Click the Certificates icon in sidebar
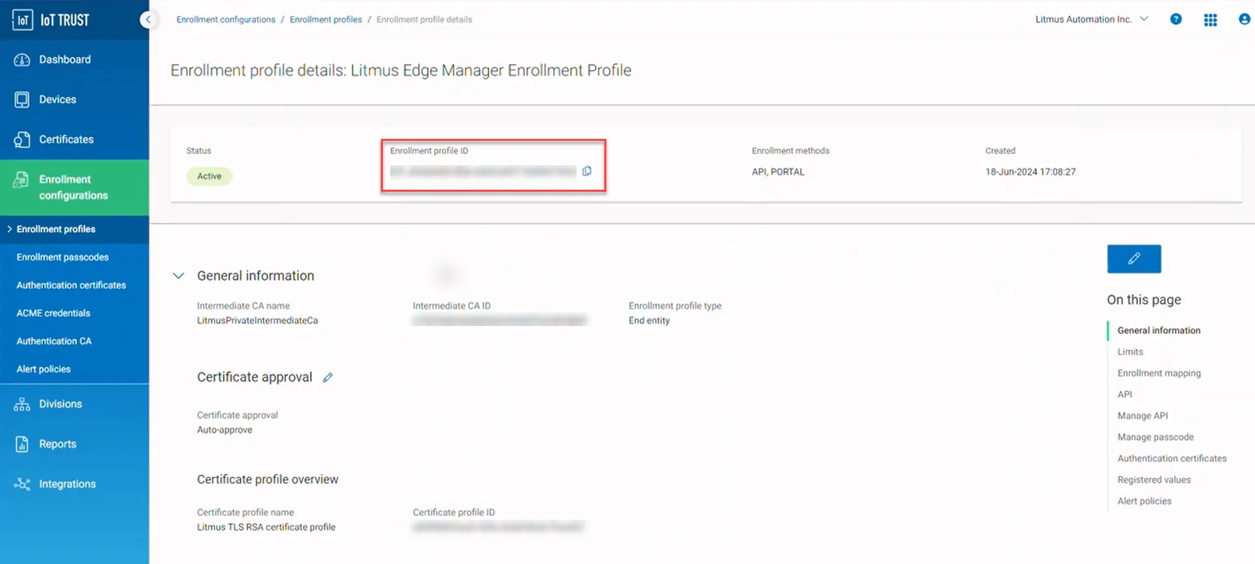Viewport: 1255px width, 564px height. pyautogui.click(x=22, y=140)
